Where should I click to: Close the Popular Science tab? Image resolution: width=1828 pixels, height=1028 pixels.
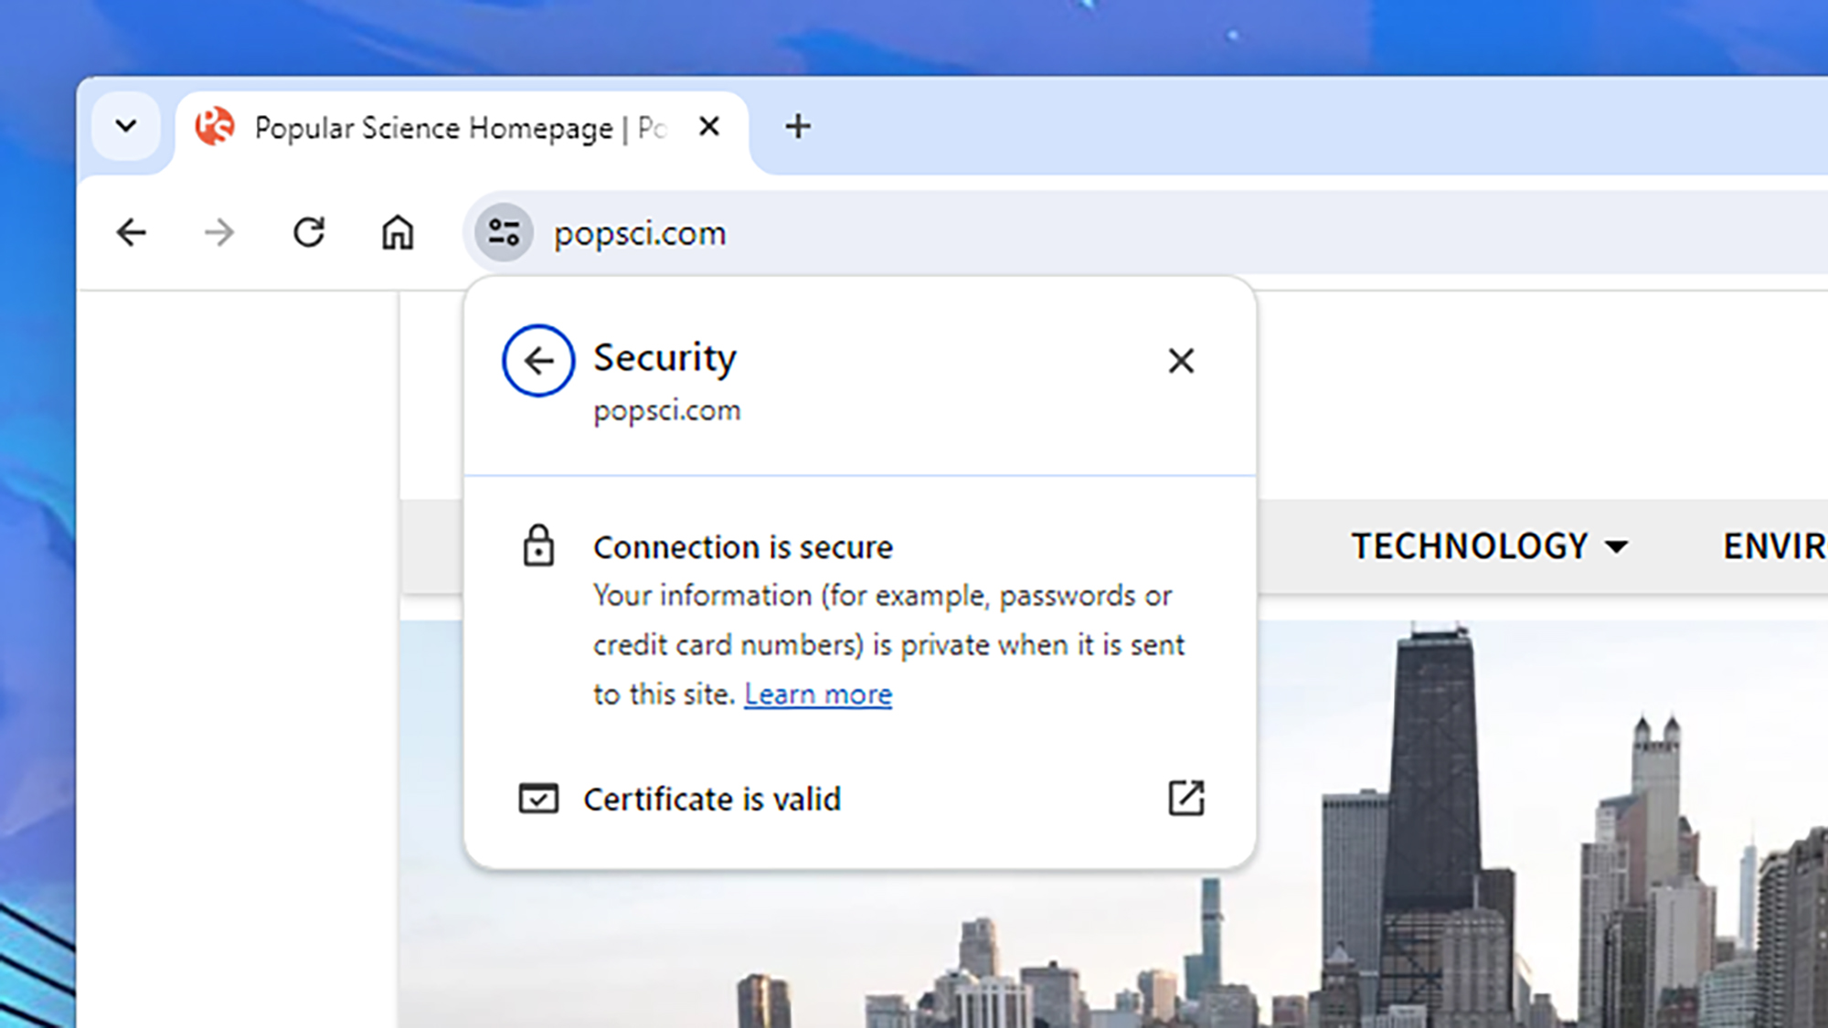[x=709, y=126]
